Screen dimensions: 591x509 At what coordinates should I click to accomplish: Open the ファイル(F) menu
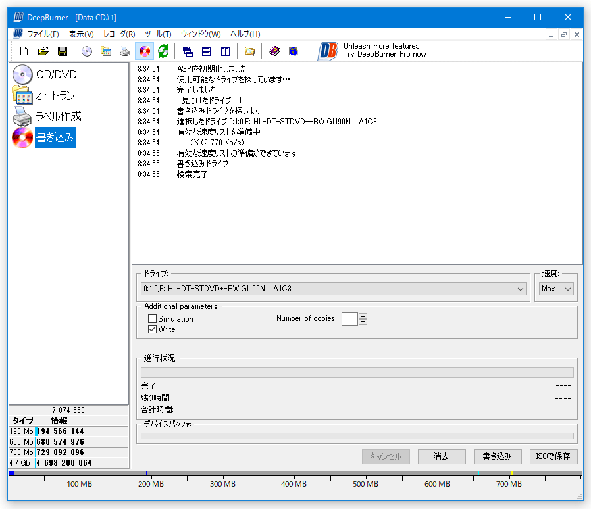tap(43, 34)
